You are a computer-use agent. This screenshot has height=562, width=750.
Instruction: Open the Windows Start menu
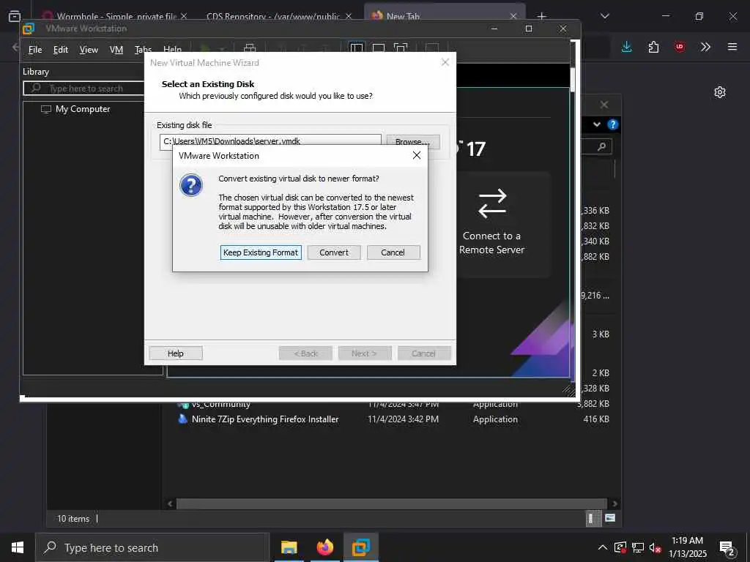point(18,547)
